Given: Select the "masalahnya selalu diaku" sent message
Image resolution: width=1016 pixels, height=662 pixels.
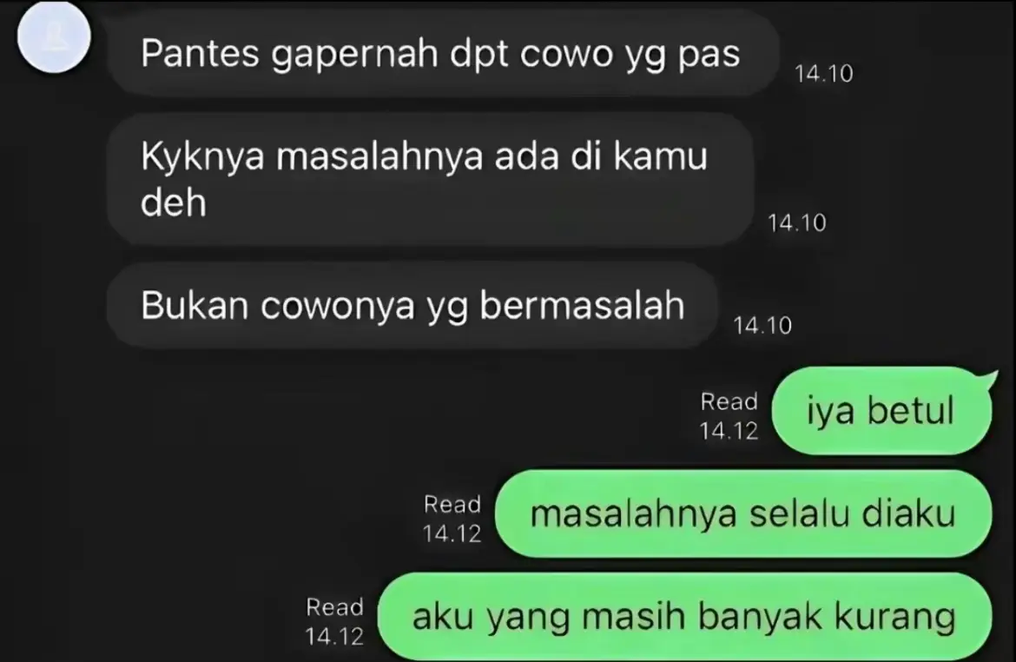Looking at the screenshot, I should [743, 513].
